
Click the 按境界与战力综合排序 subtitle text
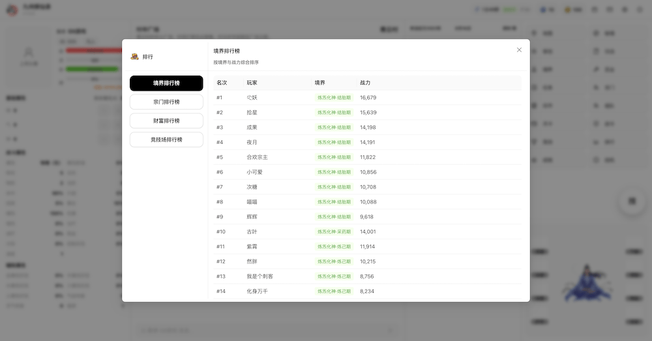click(x=236, y=63)
